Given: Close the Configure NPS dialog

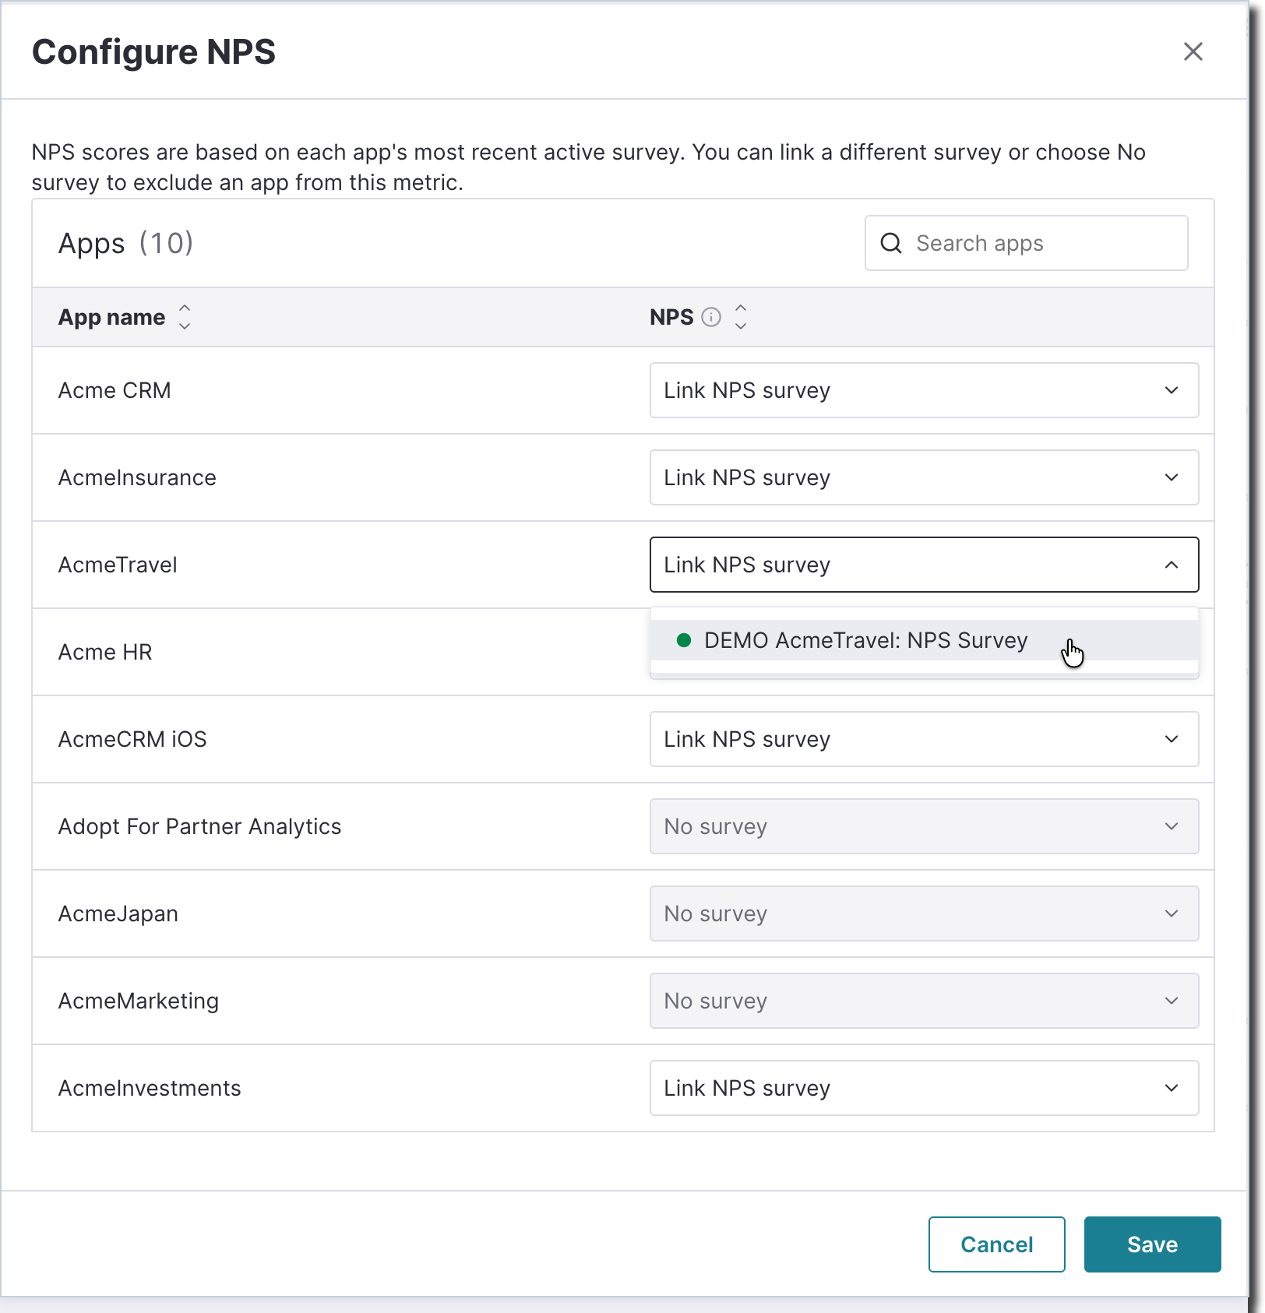Looking at the screenshot, I should (x=1193, y=51).
